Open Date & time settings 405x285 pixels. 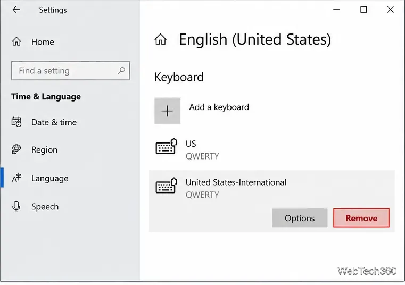click(54, 122)
